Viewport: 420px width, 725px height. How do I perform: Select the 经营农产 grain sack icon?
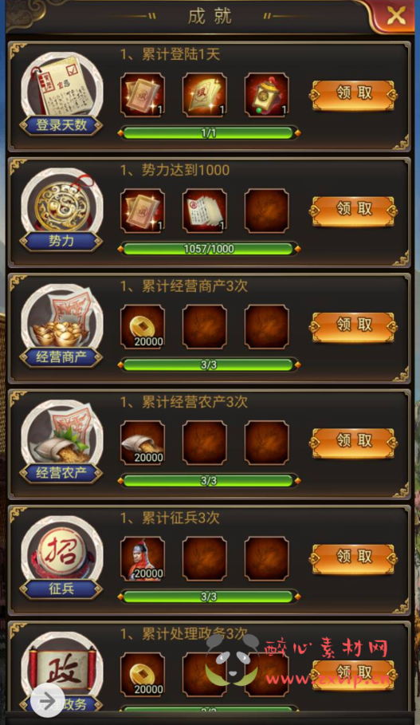pos(61,434)
